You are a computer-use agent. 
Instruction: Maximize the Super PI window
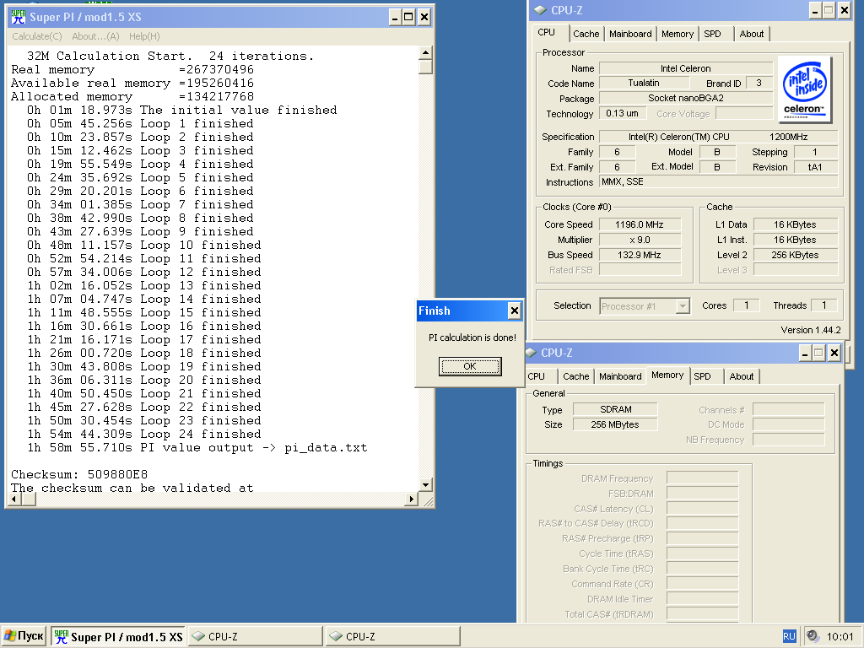[408, 17]
